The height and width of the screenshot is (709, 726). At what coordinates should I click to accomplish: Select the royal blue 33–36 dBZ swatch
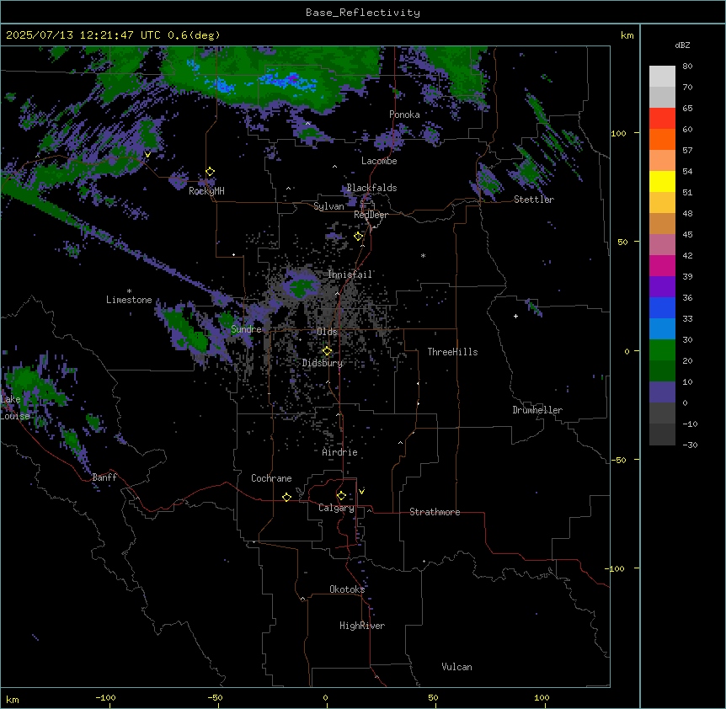[662, 307]
